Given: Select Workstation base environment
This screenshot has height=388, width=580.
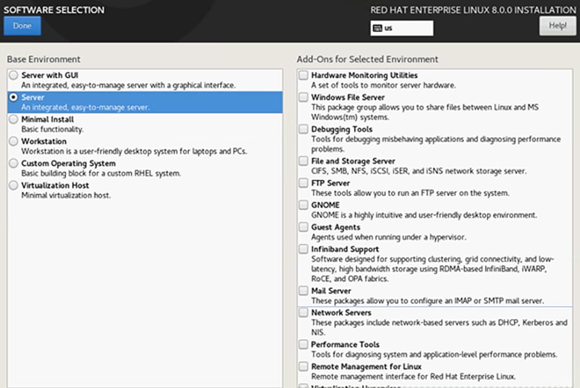Looking at the screenshot, I should pos(14,142).
